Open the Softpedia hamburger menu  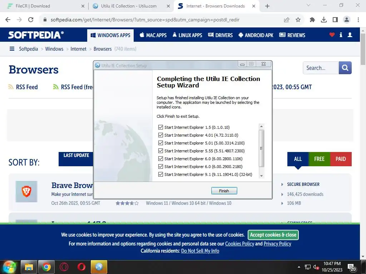point(12,49)
